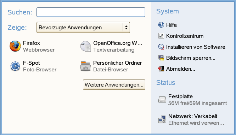The width and height of the screenshot is (236, 135).
Task: Click the Firefox title text
Action: click(x=32, y=43)
